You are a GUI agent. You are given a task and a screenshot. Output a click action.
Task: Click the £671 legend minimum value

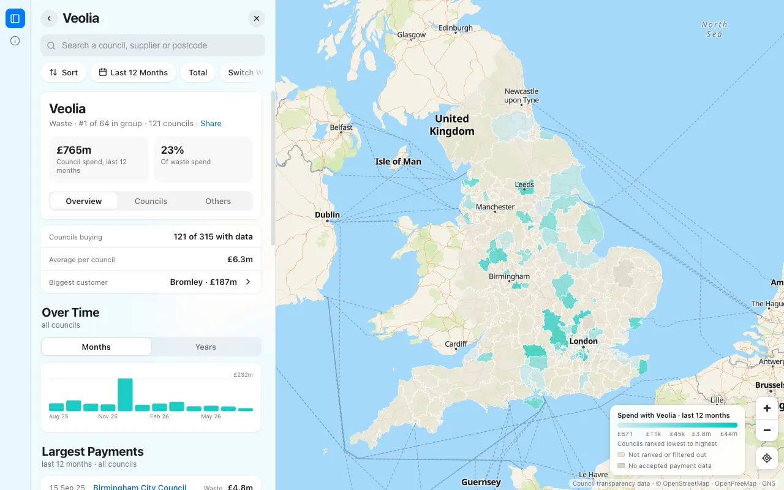pyautogui.click(x=625, y=434)
